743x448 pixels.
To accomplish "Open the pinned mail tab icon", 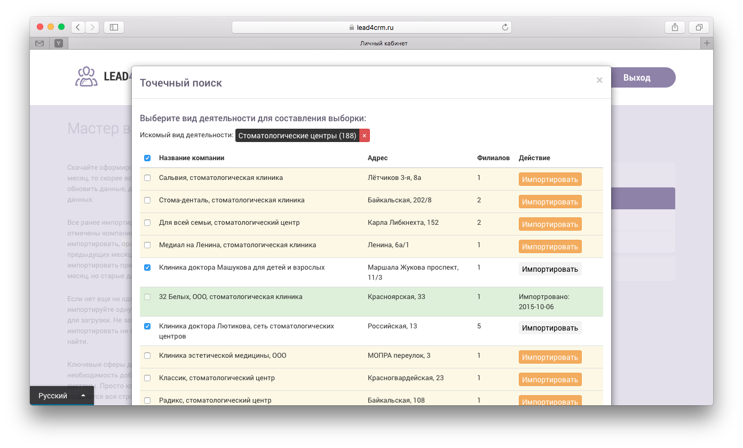I will pyautogui.click(x=39, y=43).
